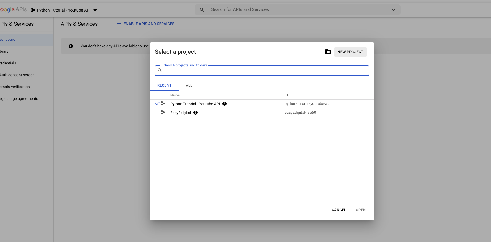Click the plus icon to enable APIs
491x242 pixels.
click(x=119, y=24)
